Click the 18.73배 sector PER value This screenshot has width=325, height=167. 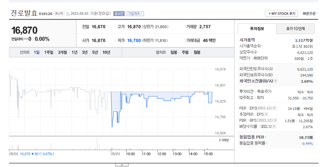[306, 137]
